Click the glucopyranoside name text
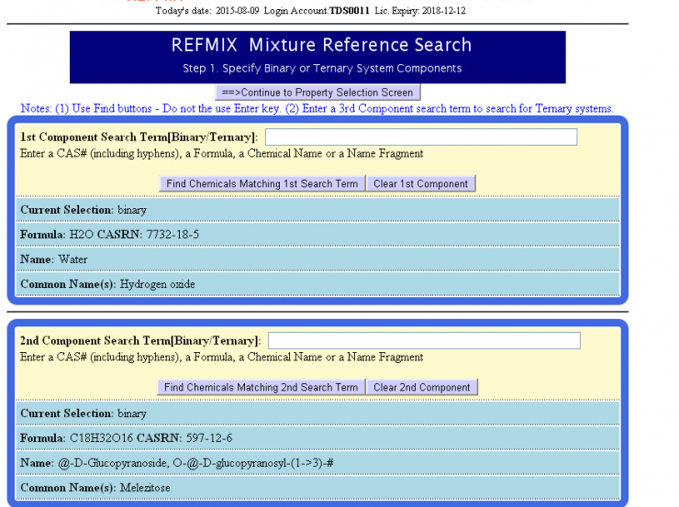Screen dimensions: 679x507 click(x=195, y=463)
